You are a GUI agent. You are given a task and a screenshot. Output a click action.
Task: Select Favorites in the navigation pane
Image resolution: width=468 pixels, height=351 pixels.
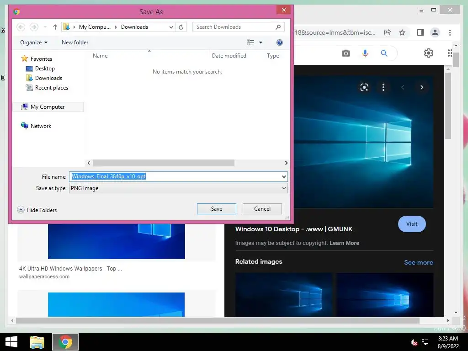37,59
